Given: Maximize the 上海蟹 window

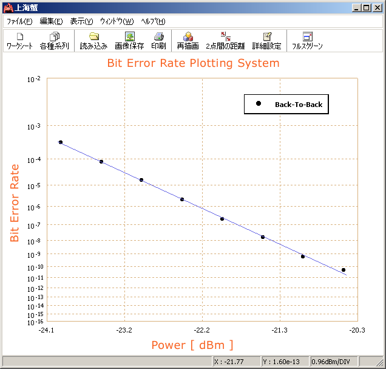Looking at the screenshot, I should 366,7.
